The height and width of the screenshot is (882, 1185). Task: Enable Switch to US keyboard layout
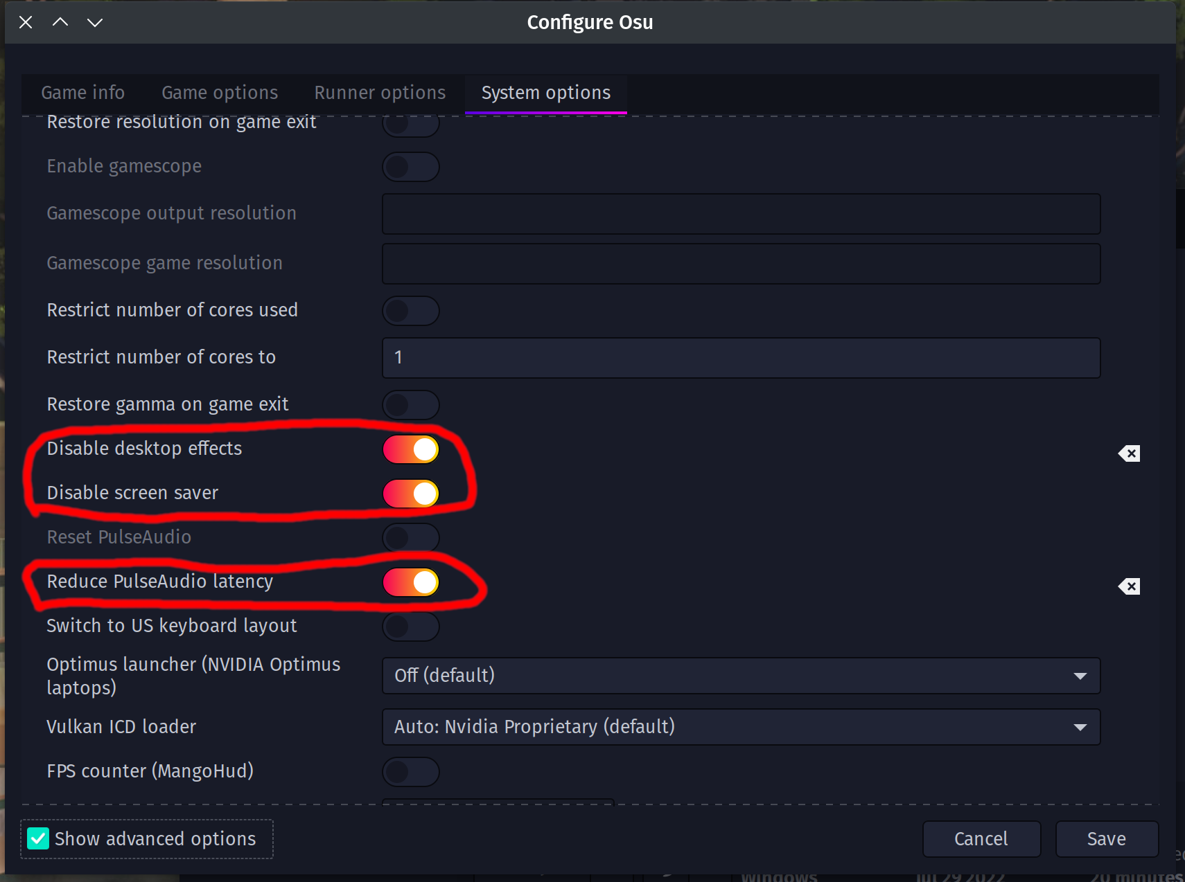pos(411,627)
